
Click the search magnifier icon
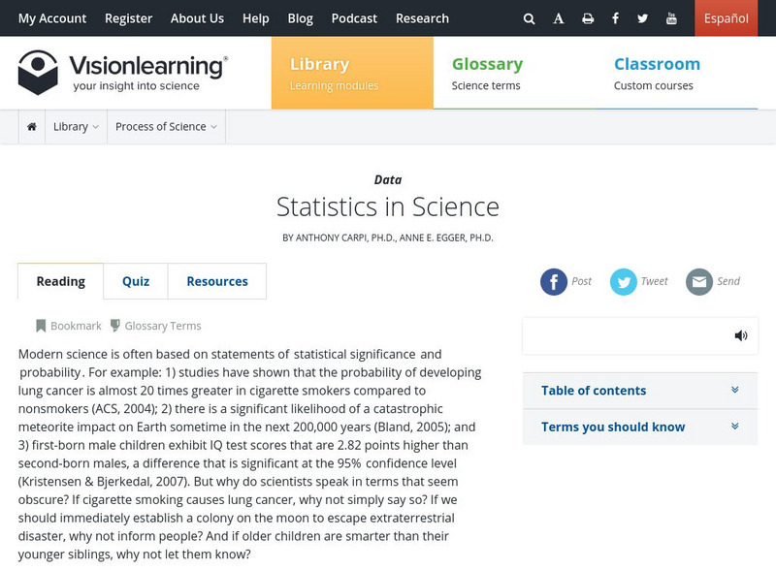click(529, 18)
